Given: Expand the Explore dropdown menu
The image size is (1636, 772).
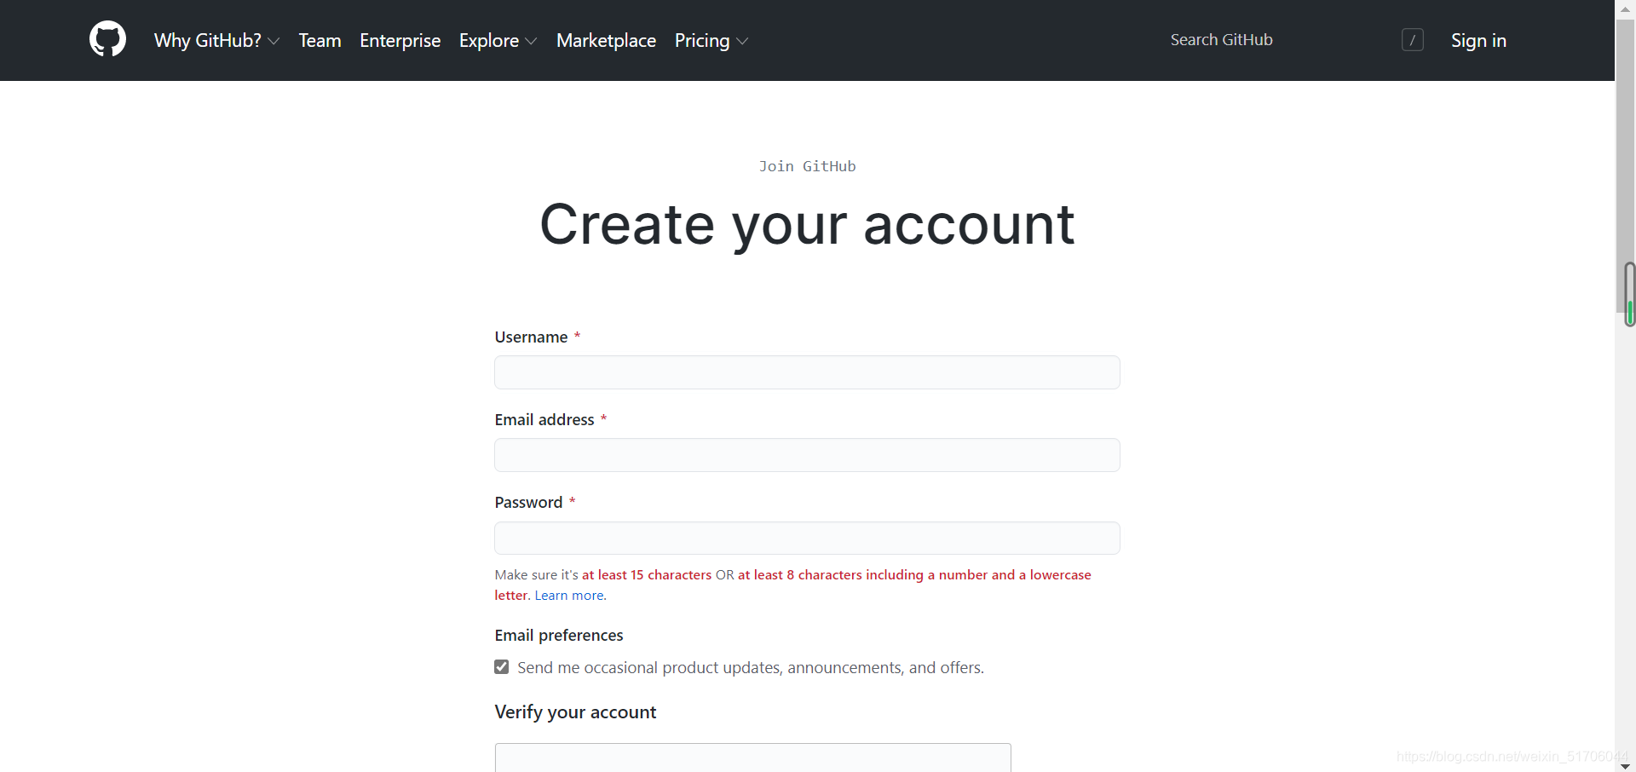Looking at the screenshot, I should (498, 40).
